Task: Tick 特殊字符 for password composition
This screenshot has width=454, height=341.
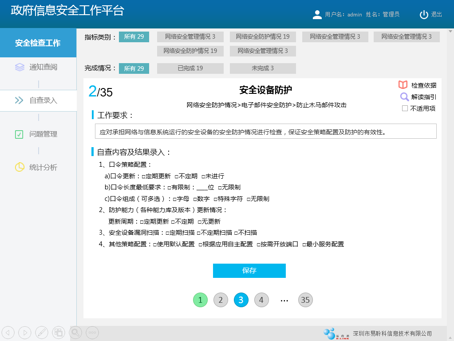Action: [x=216, y=199]
